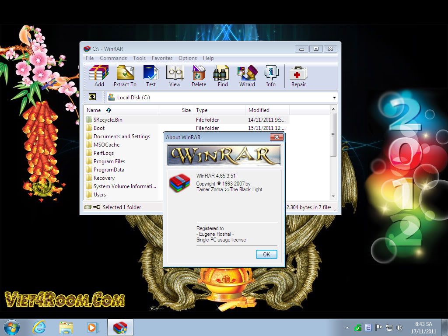Sort by Modified column header
448x336 pixels.
tap(267, 110)
